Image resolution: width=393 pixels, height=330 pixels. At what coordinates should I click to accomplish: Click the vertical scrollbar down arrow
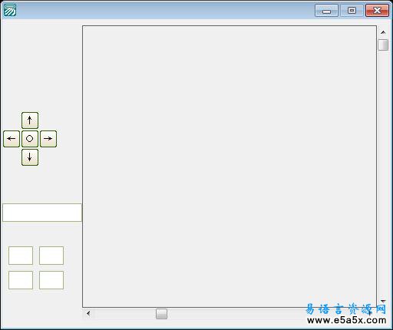[x=383, y=301]
